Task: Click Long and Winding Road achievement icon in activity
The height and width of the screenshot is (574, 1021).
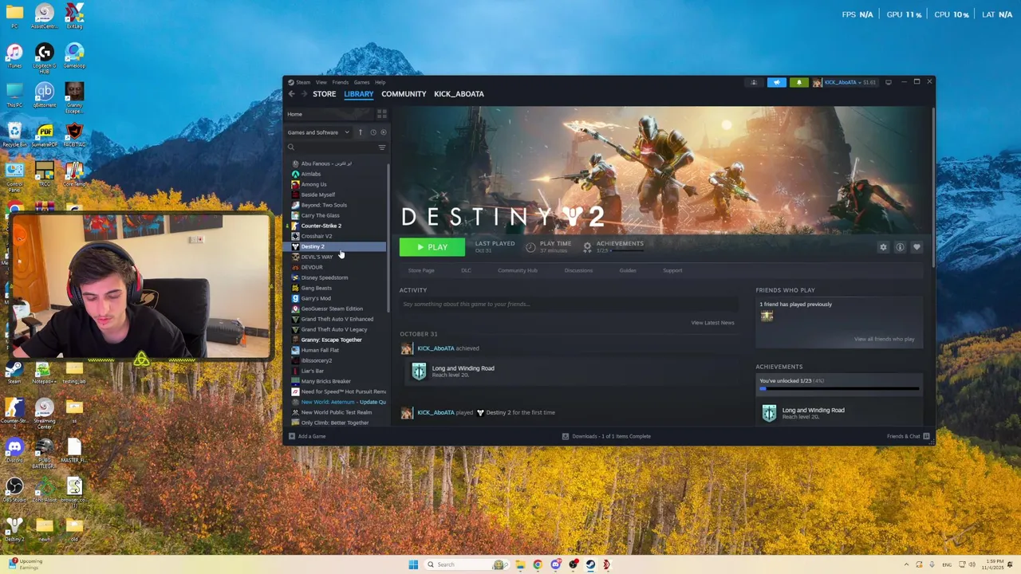Action: coord(419,371)
